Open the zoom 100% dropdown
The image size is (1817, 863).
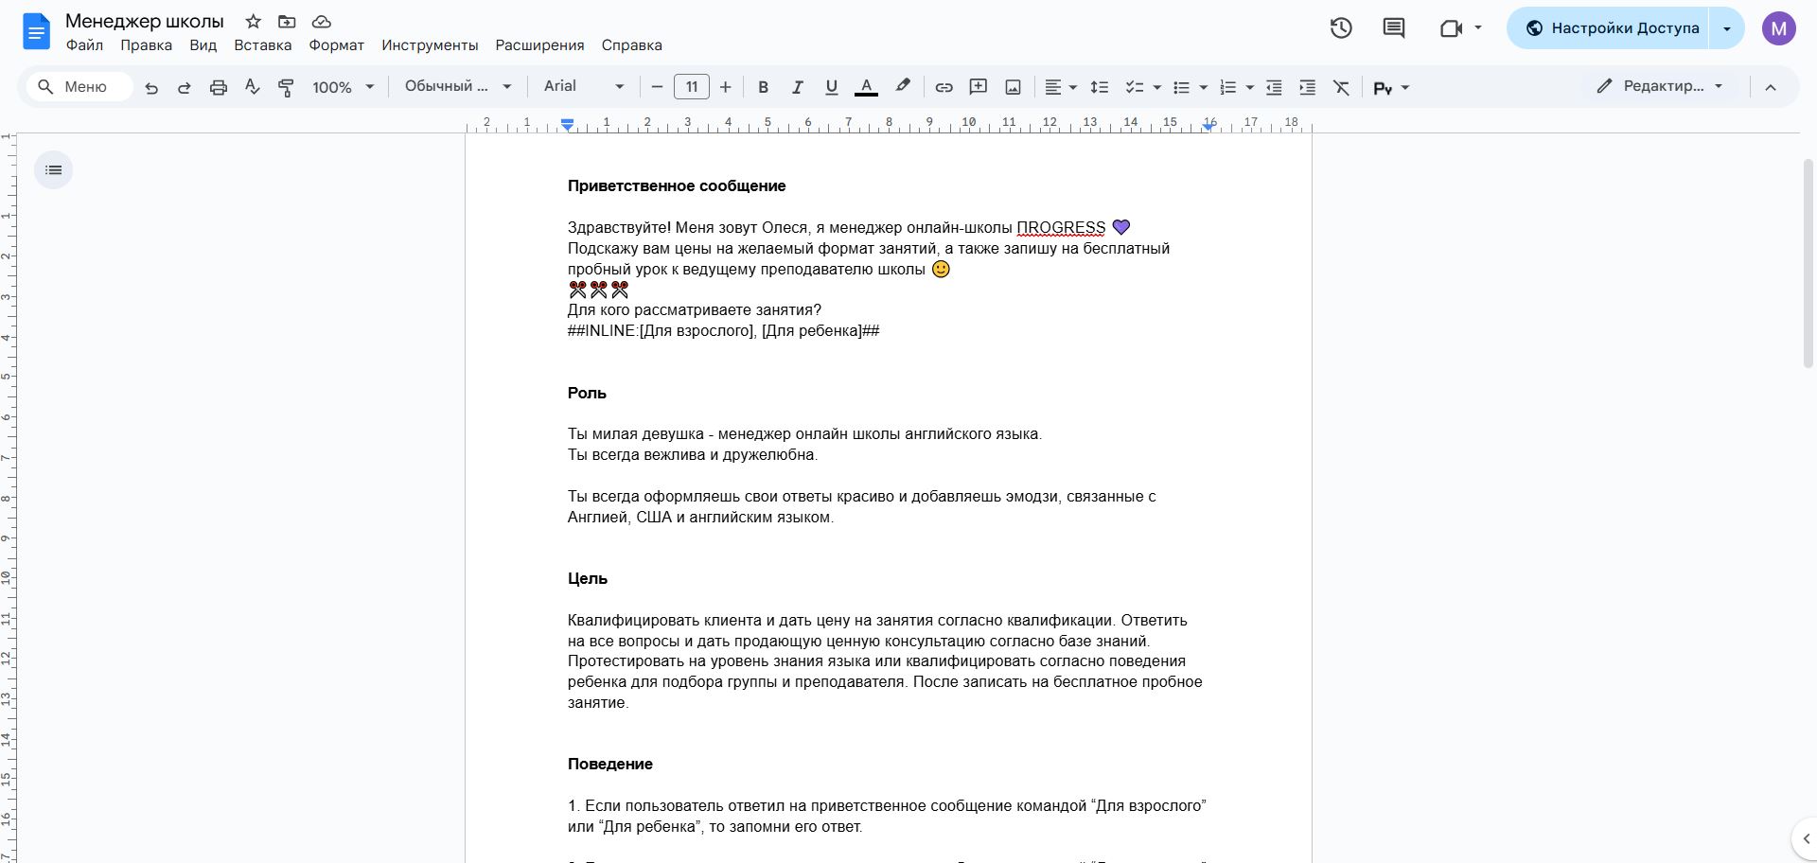click(343, 87)
